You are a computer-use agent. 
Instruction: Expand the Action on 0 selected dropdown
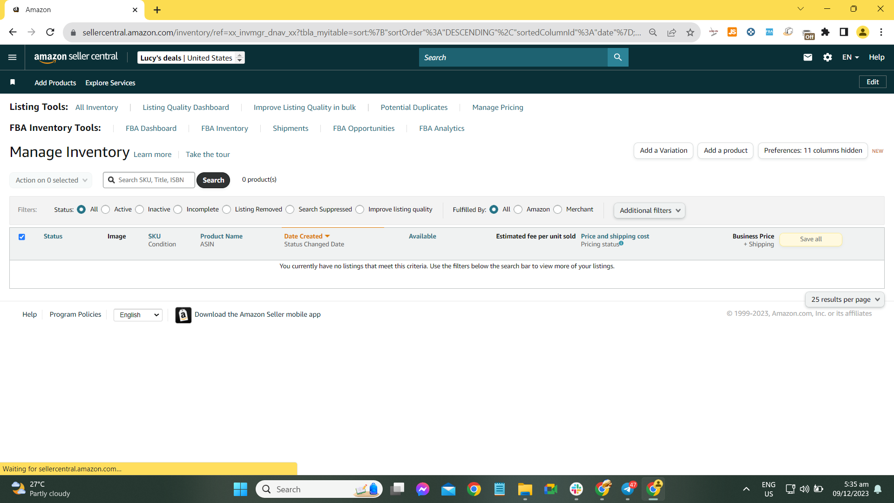pos(51,180)
